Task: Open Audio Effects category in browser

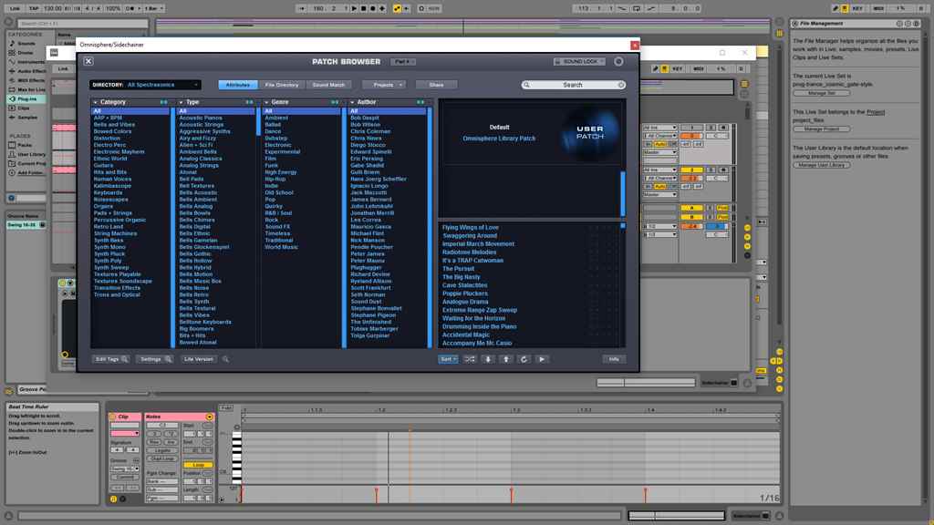Action: pos(26,71)
